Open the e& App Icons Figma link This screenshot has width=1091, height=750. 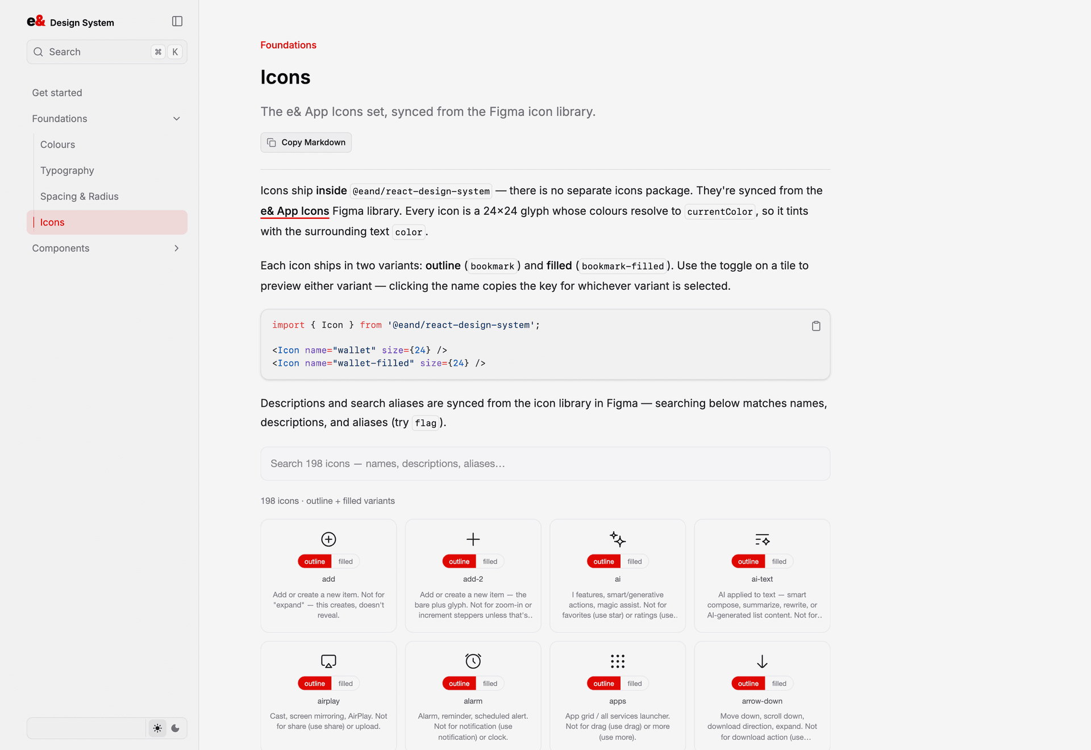click(x=295, y=211)
